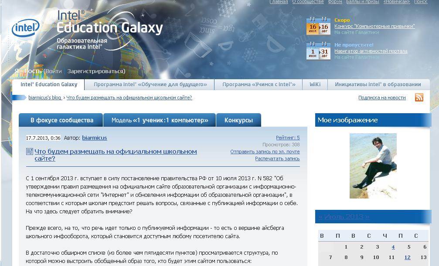
Task: Open Модель «1 ученик:1 компьютер» tab
Action: (159, 120)
